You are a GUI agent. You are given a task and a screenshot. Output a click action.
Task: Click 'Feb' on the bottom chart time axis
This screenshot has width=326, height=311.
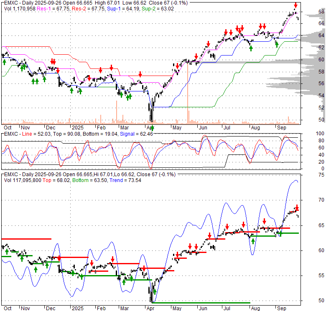pos(101,308)
